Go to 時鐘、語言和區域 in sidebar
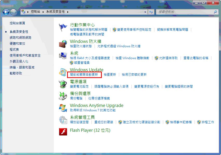Viewport: 221px width, 155px height. point(22,67)
